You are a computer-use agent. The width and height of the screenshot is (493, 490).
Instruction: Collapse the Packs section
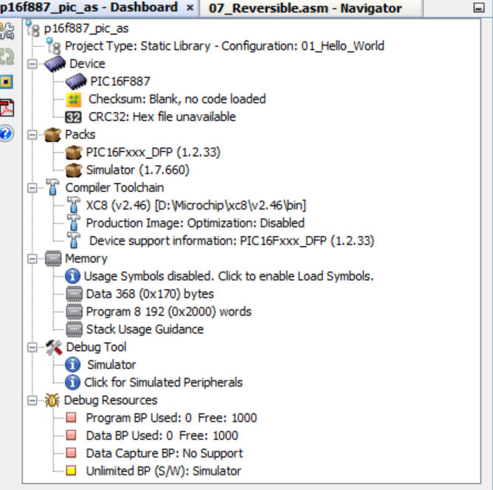(32, 135)
